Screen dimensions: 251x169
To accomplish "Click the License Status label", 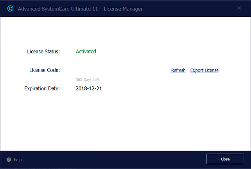I will pyautogui.click(x=43, y=51).
